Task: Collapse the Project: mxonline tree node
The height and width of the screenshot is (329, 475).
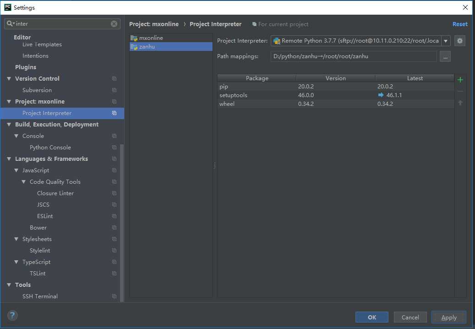Action: pos(9,101)
